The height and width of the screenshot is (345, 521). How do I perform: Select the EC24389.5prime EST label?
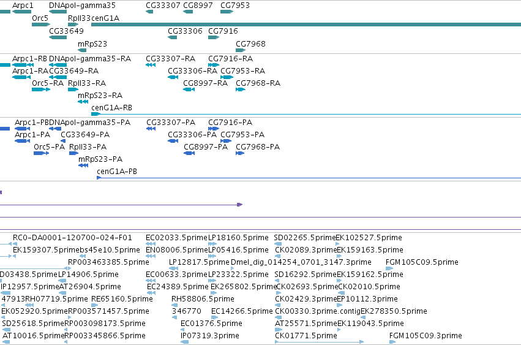click(x=178, y=287)
